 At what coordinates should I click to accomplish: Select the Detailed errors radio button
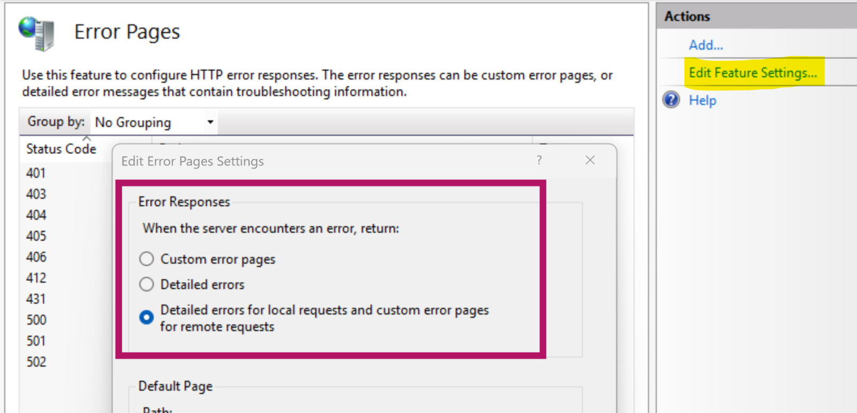pyautogui.click(x=146, y=285)
